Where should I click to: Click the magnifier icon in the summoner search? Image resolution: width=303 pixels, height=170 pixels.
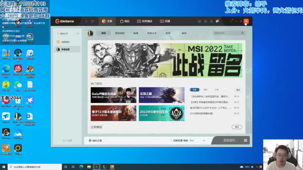(x=242, y=33)
